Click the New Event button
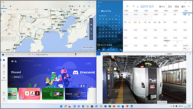Image resolution: width=193 pixels, height=109 pixels. (105, 11)
